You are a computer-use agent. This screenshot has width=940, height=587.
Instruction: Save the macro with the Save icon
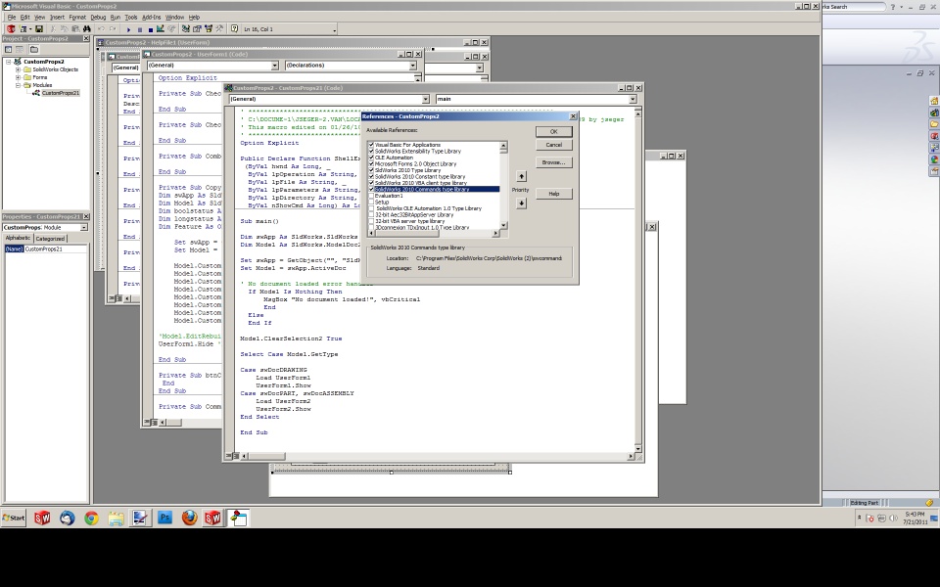coord(39,28)
